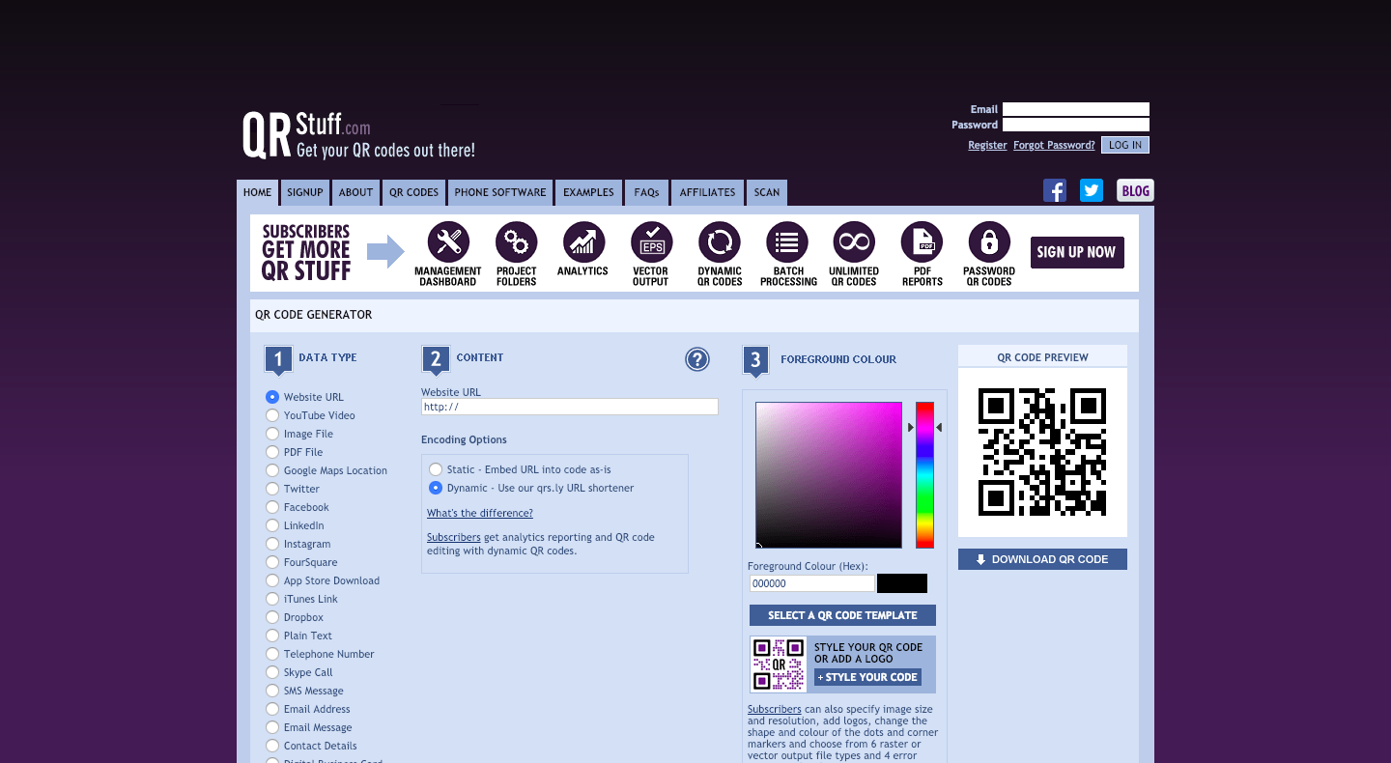Click the black foreground colour swatch
The width and height of the screenshot is (1391, 763).
click(902, 583)
